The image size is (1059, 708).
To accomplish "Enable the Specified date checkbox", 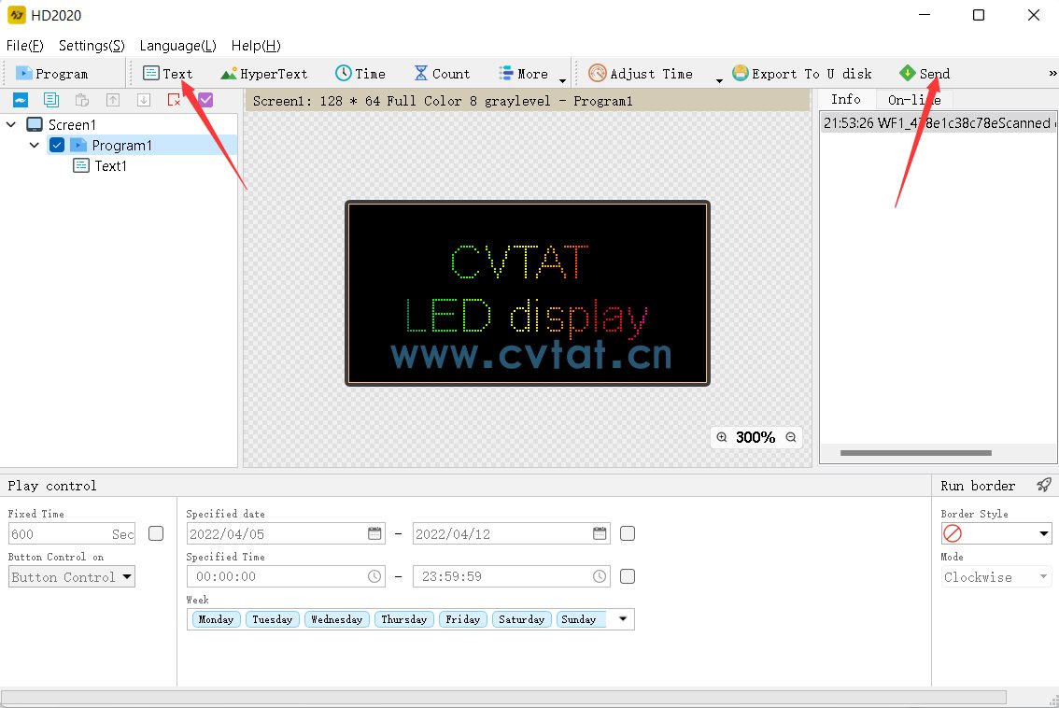I will 628,533.
